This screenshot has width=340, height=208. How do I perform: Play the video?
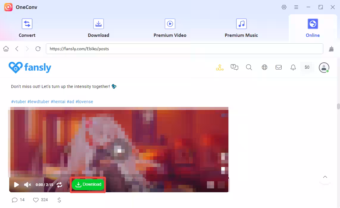coord(16,185)
